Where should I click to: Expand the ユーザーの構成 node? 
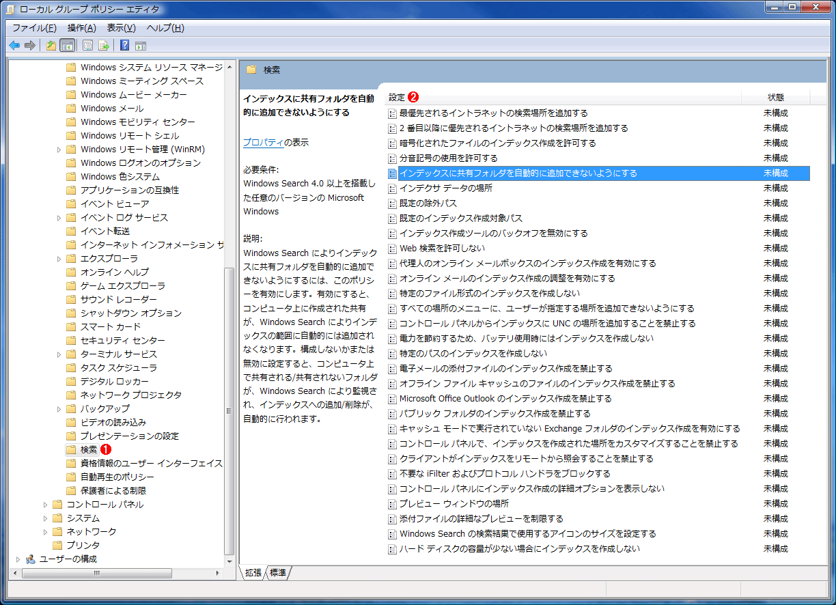coord(18,559)
